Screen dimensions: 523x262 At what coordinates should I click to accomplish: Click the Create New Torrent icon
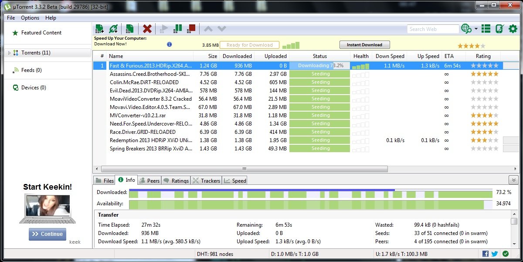click(x=129, y=29)
